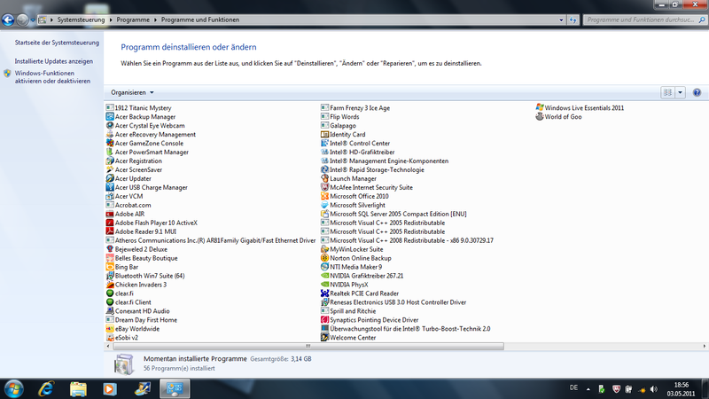Select Microsoft SQL Server 2005 Compact Edition

(393, 214)
